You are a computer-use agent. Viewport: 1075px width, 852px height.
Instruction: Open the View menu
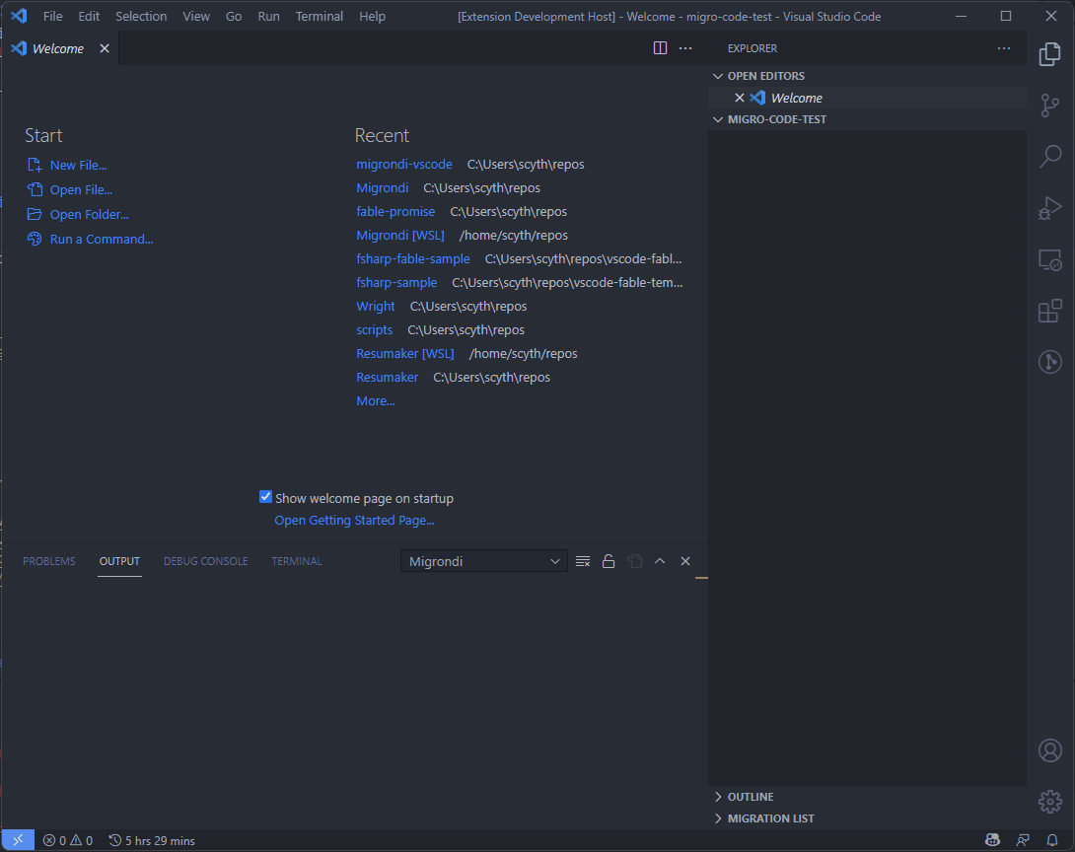(196, 16)
